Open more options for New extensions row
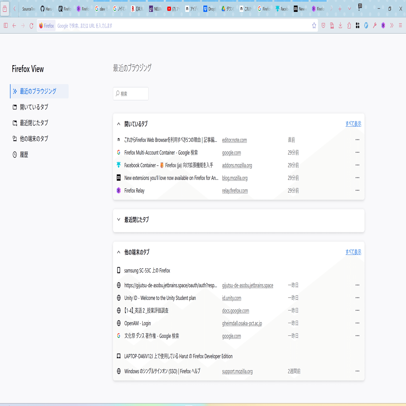 point(357,178)
